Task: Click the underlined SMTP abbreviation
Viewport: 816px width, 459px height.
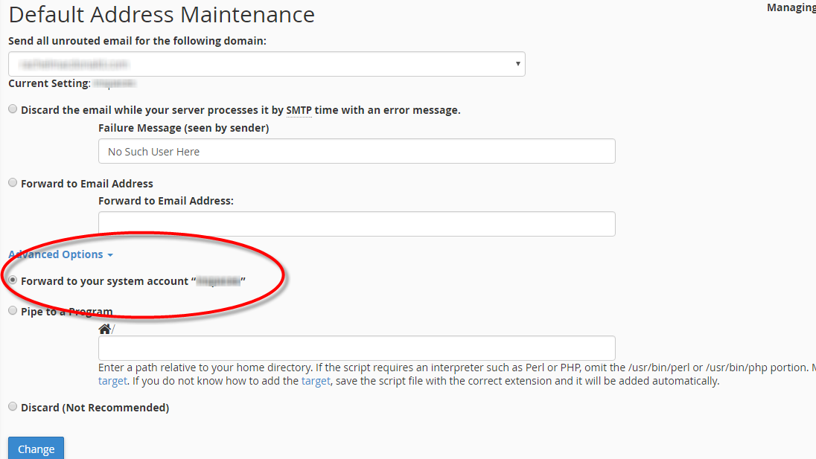Action: 299,110
